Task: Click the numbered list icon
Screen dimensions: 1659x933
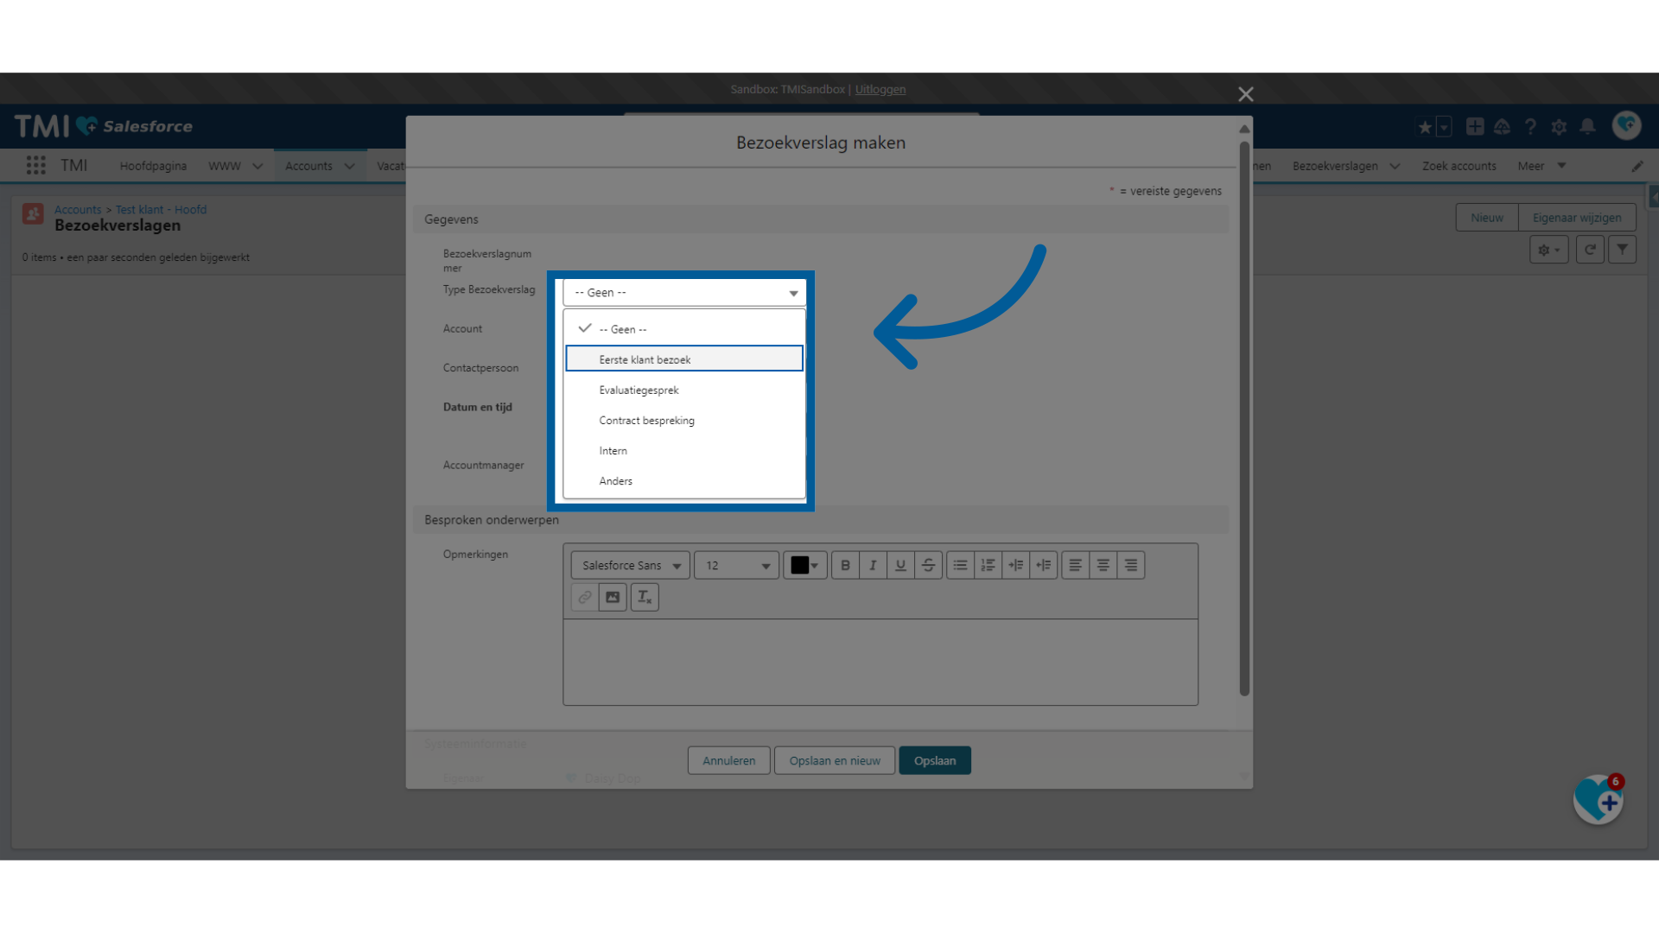Action: click(x=986, y=565)
